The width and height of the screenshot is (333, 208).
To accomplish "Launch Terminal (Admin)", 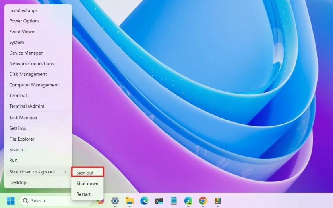I will (38, 106).
